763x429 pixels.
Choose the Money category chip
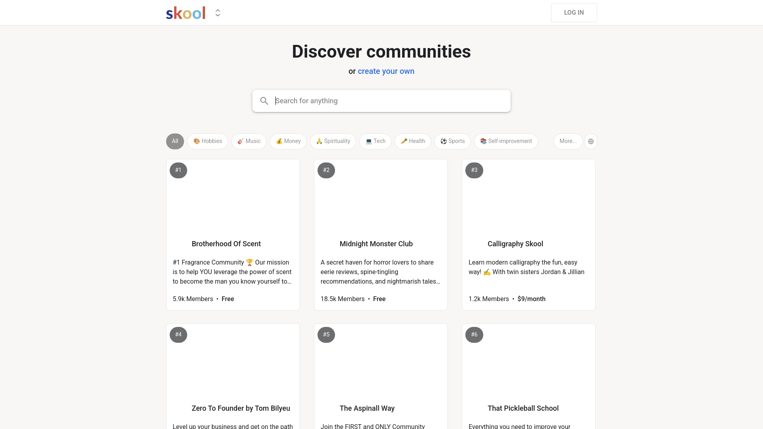288,141
